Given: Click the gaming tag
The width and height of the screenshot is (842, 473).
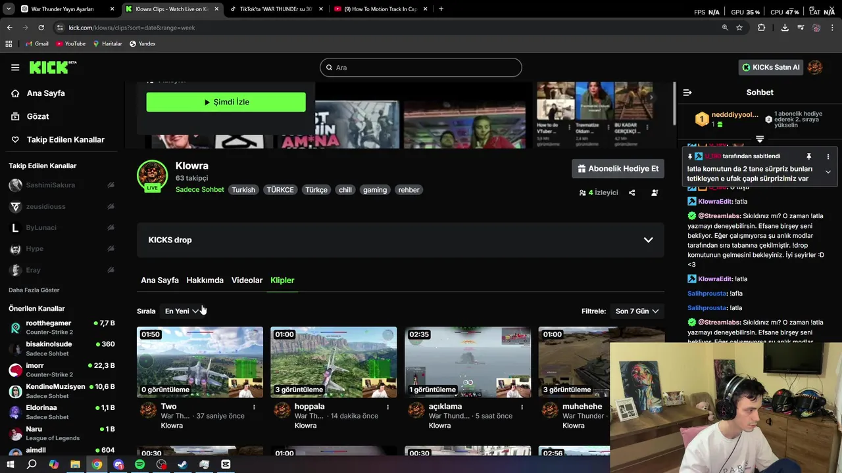Looking at the screenshot, I should tap(375, 190).
